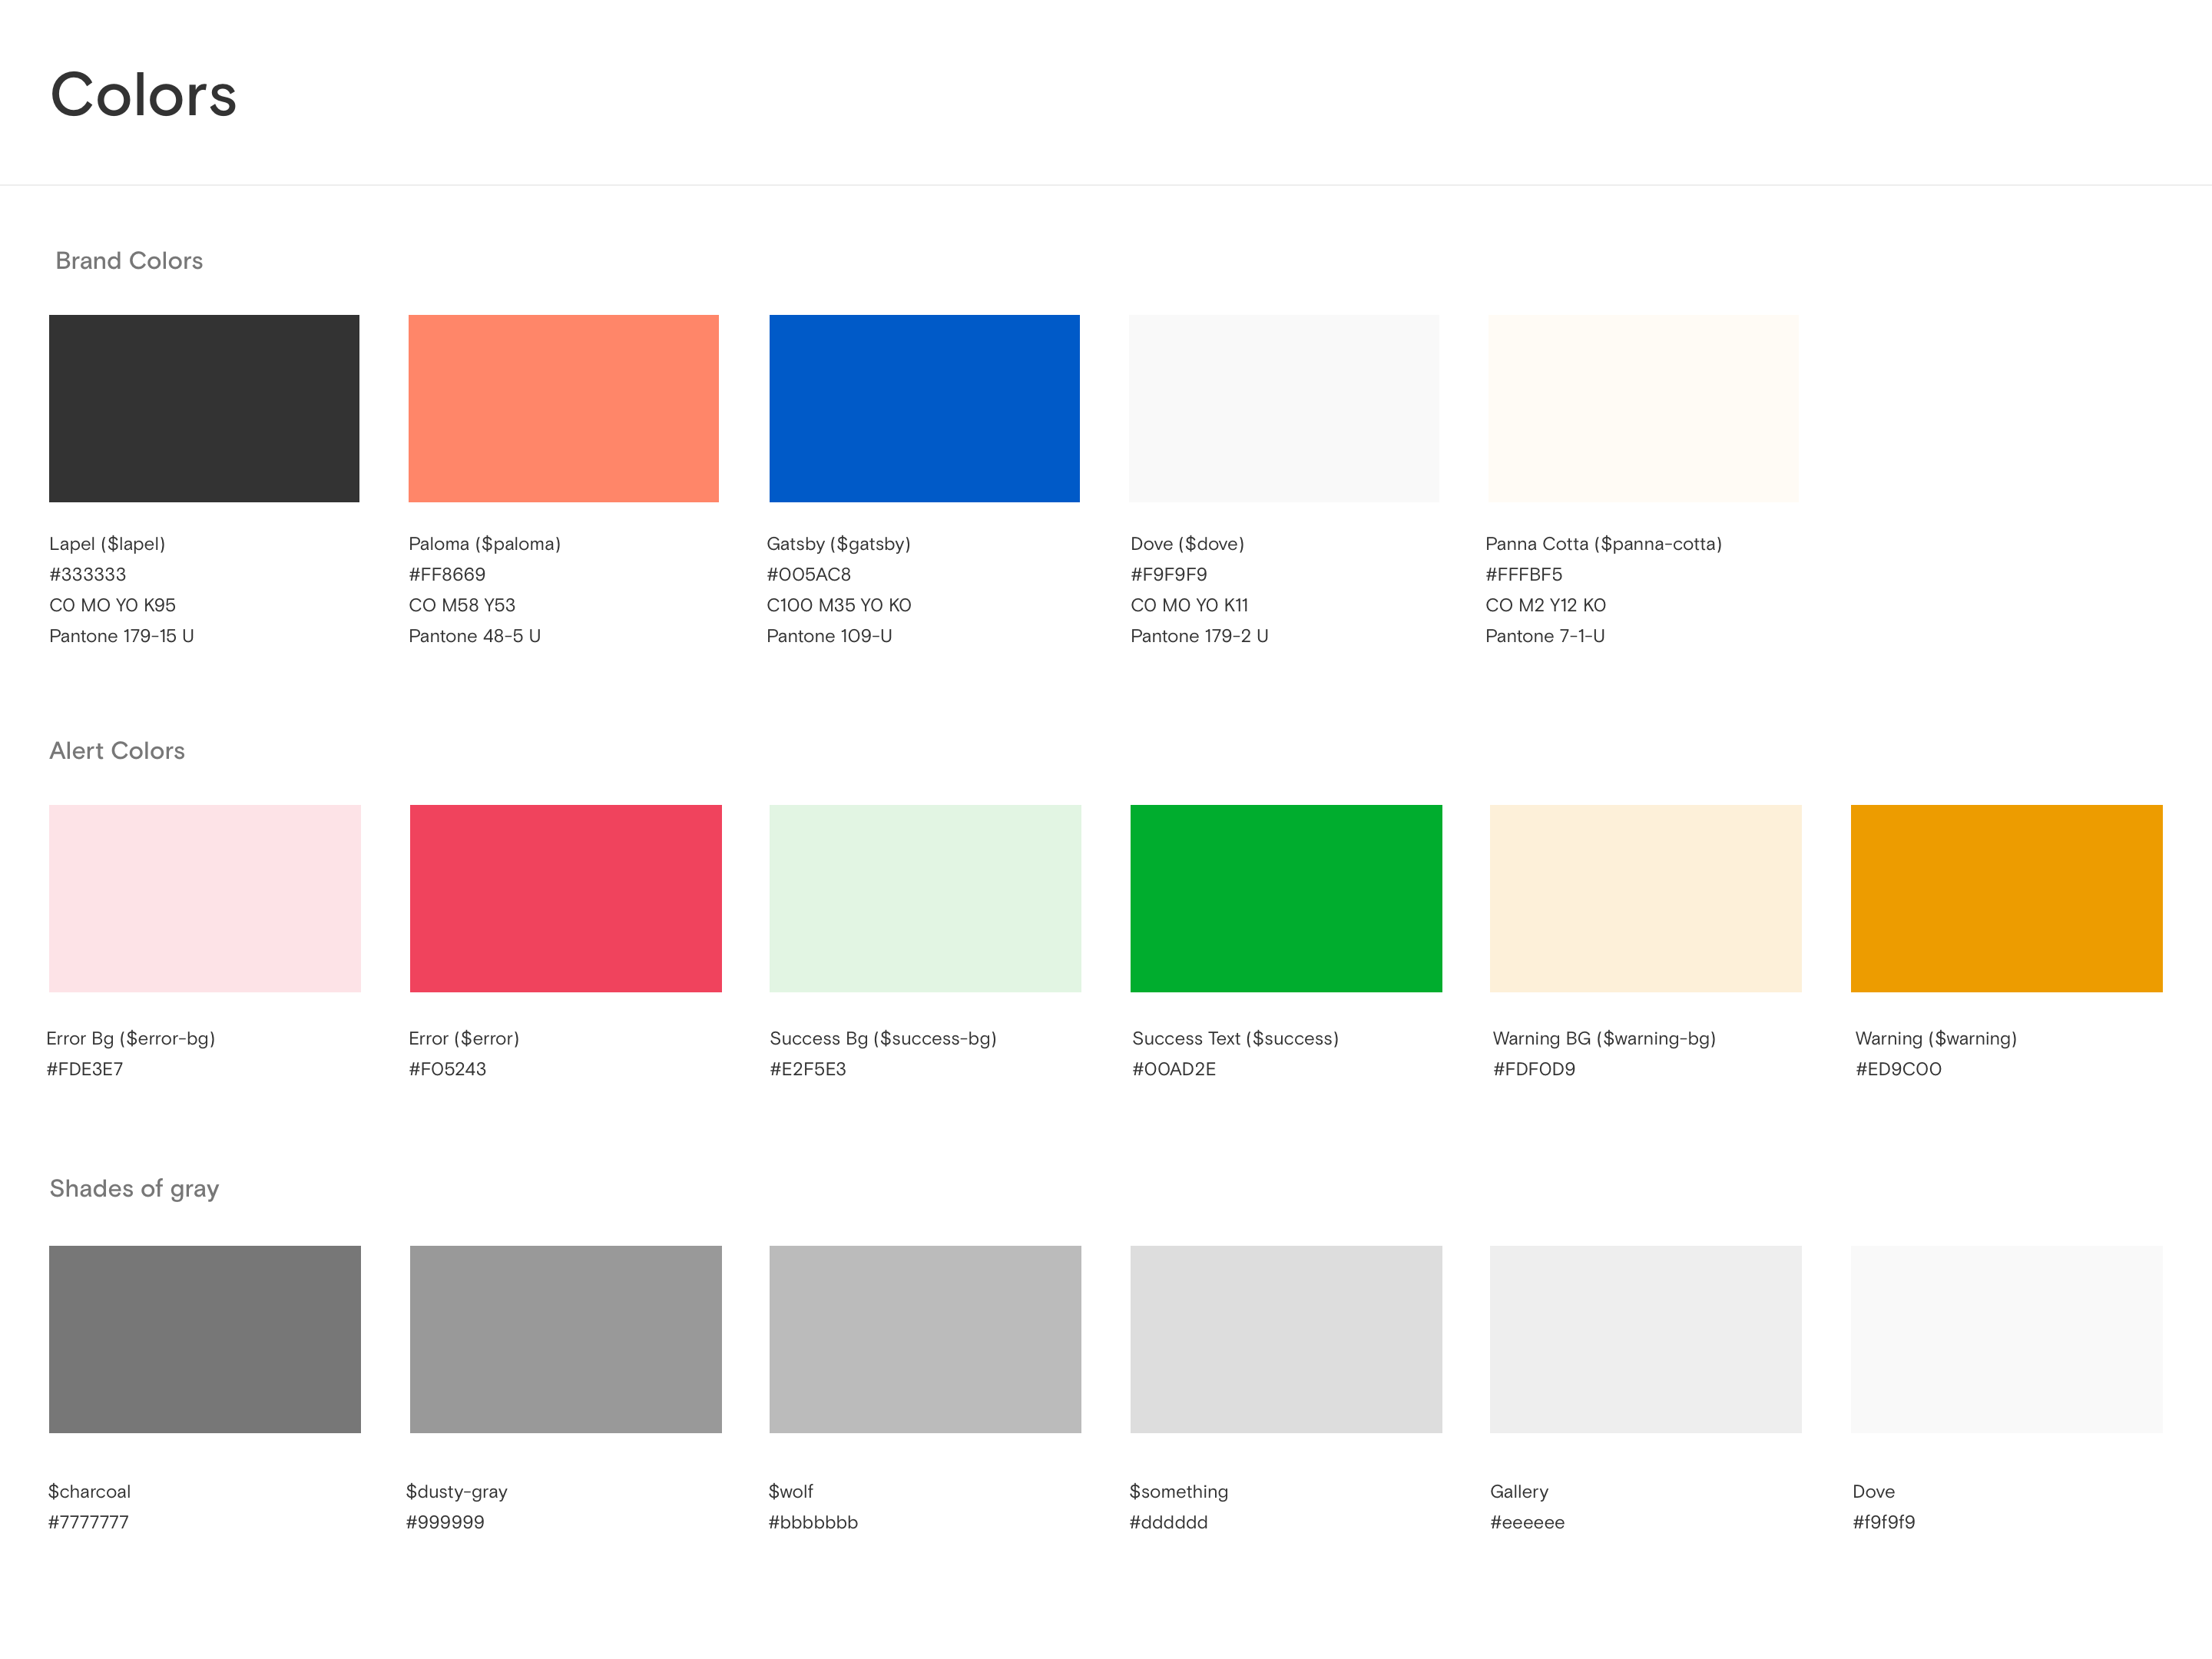Select the #999999 hex value
The height and width of the screenshot is (1659, 2212).
(445, 1522)
